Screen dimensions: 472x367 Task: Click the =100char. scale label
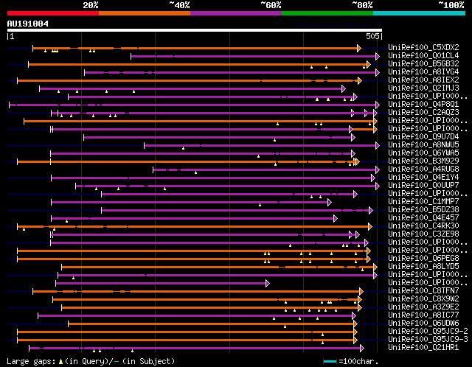tap(358, 361)
